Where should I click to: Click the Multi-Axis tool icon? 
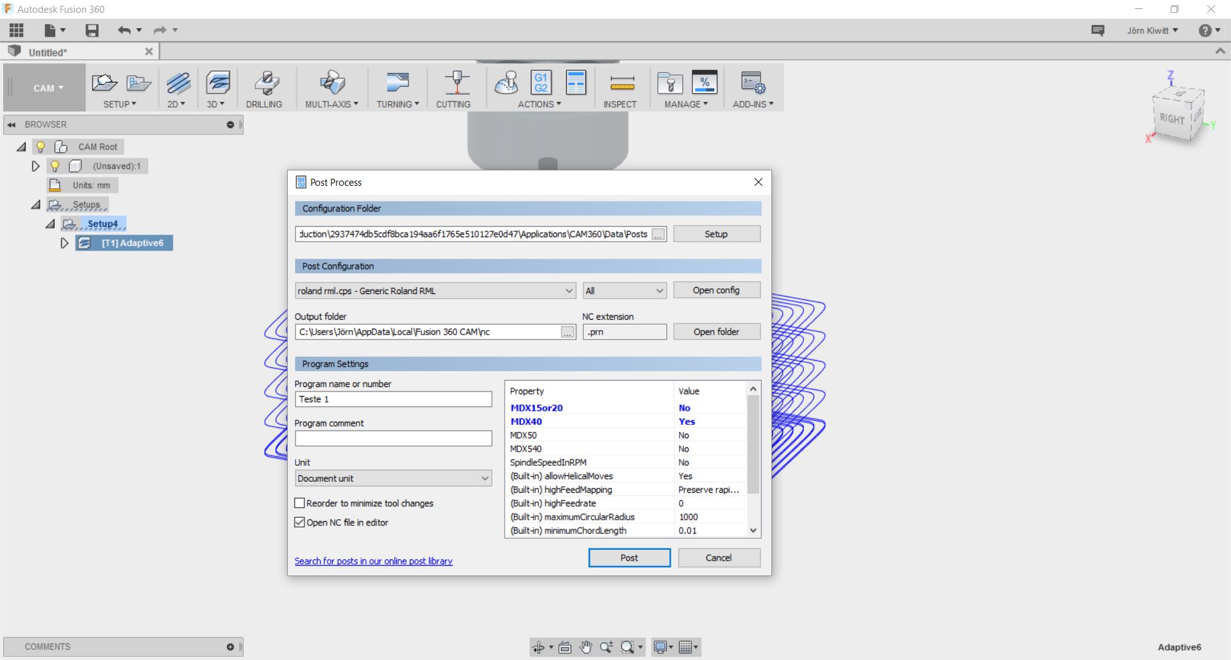(x=332, y=83)
